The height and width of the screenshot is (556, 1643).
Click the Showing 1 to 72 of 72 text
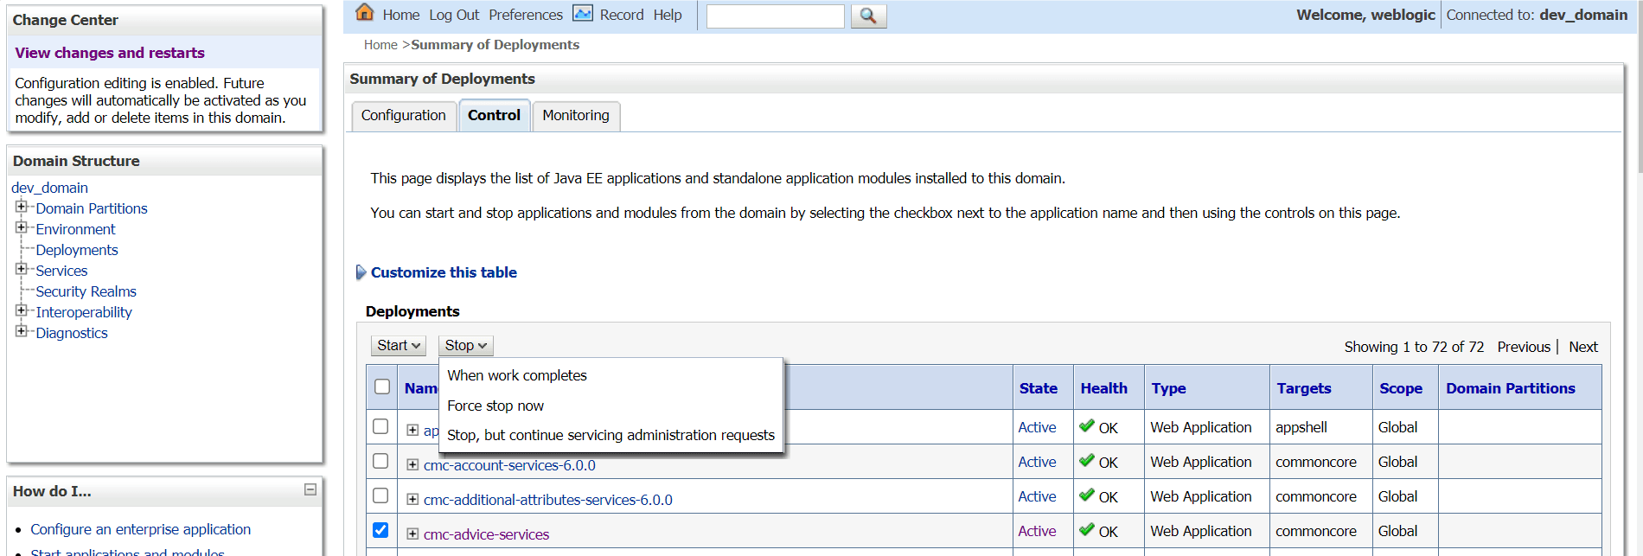(x=1414, y=347)
